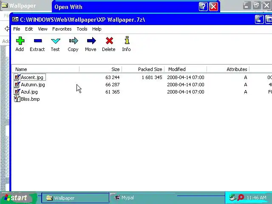Screen dimensions: 272x204
Task: Click the Ascent.jpg file icon
Action: 17,77
